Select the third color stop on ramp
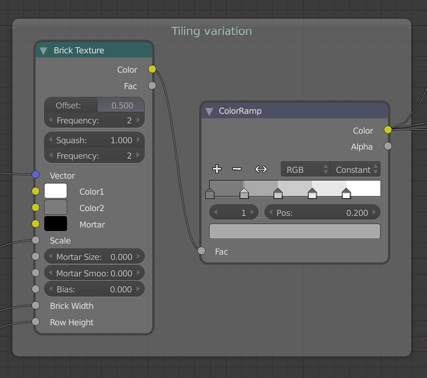The height and width of the screenshot is (378, 427). point(278,194)
